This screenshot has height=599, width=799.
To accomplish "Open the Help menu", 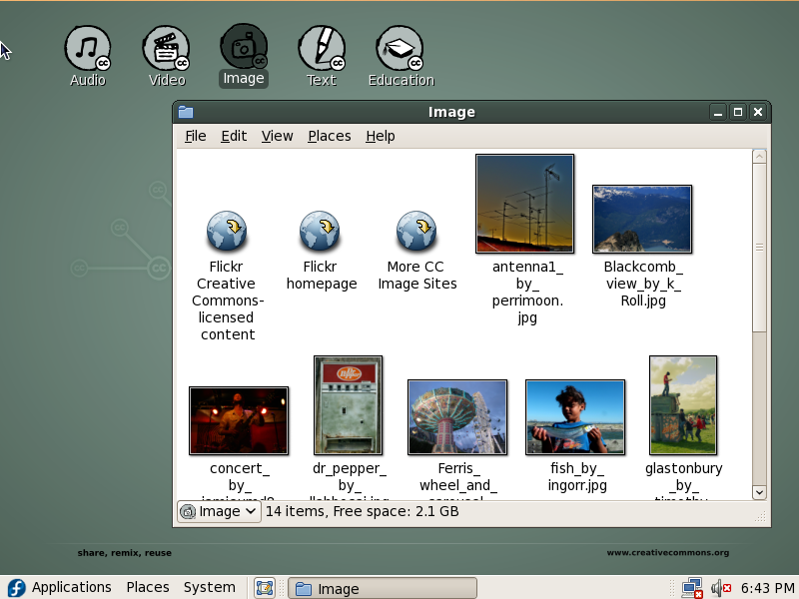I will click(381, 136).
